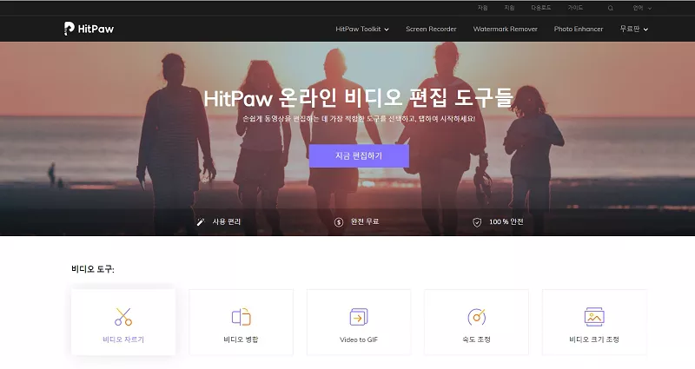Open the 다운로드 link in the top bar
The height and width of the screenshot is (369, 695).
[x=541, y=8]
